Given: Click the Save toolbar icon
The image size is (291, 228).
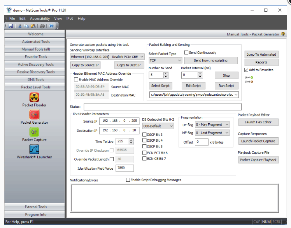Looking at the screenshot, I should point(11,26).
